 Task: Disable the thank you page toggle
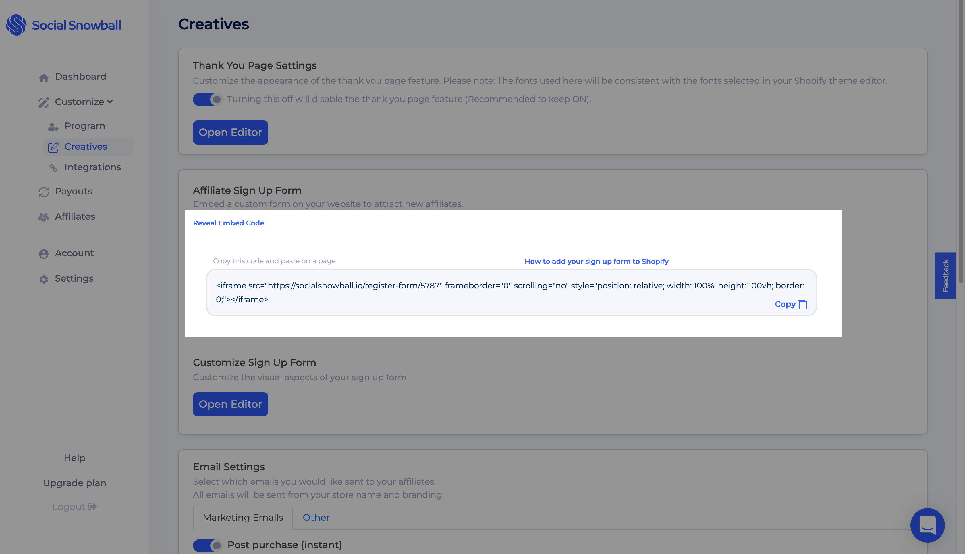pyautogui.click(x=208, y=99)
